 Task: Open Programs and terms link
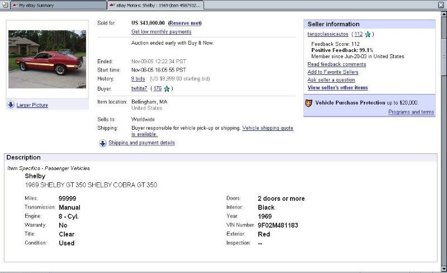[411, 112]
